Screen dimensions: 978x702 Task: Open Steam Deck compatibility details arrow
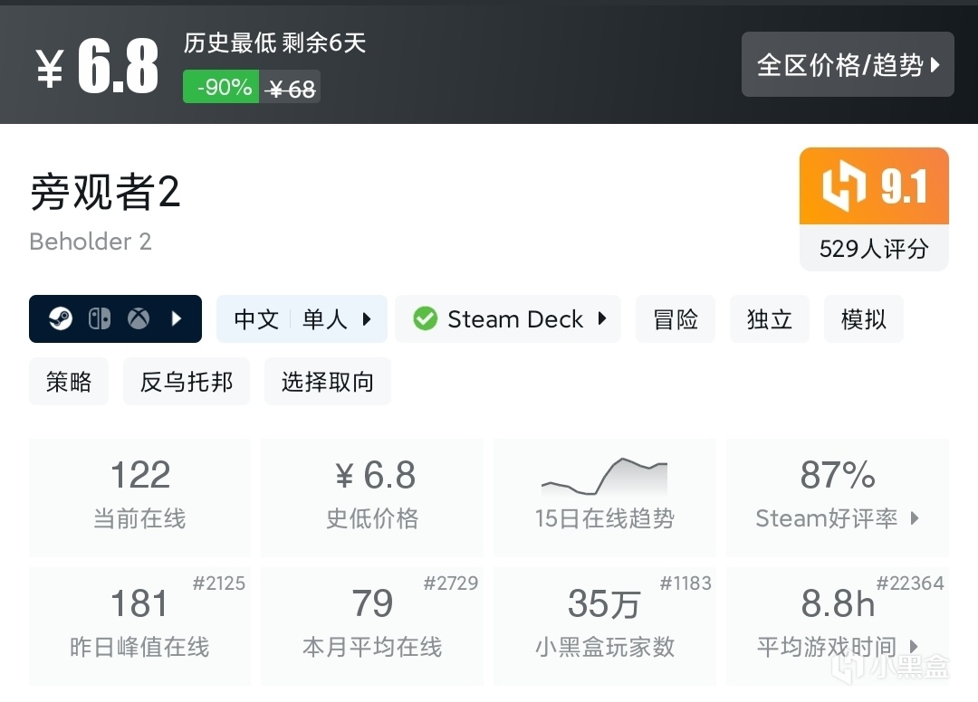[x=601, y=318]
